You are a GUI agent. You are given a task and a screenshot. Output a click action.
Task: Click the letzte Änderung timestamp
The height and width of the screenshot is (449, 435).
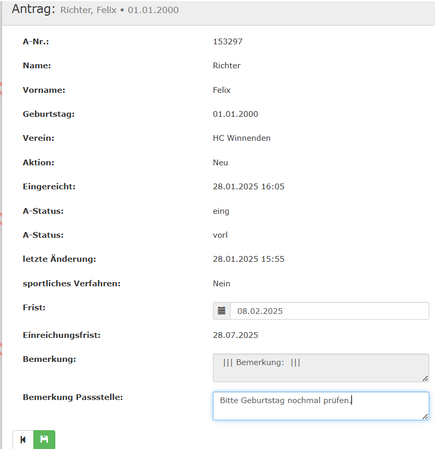coord(248,259)
